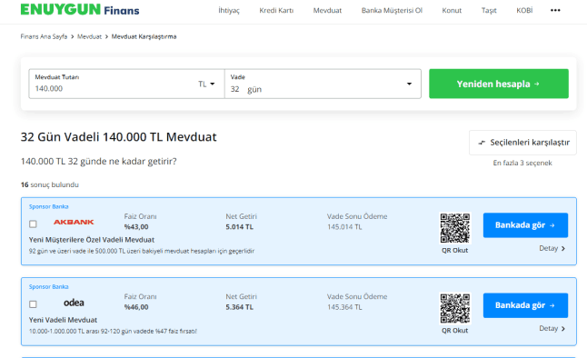Click the odea bank logo

(74, 303)
